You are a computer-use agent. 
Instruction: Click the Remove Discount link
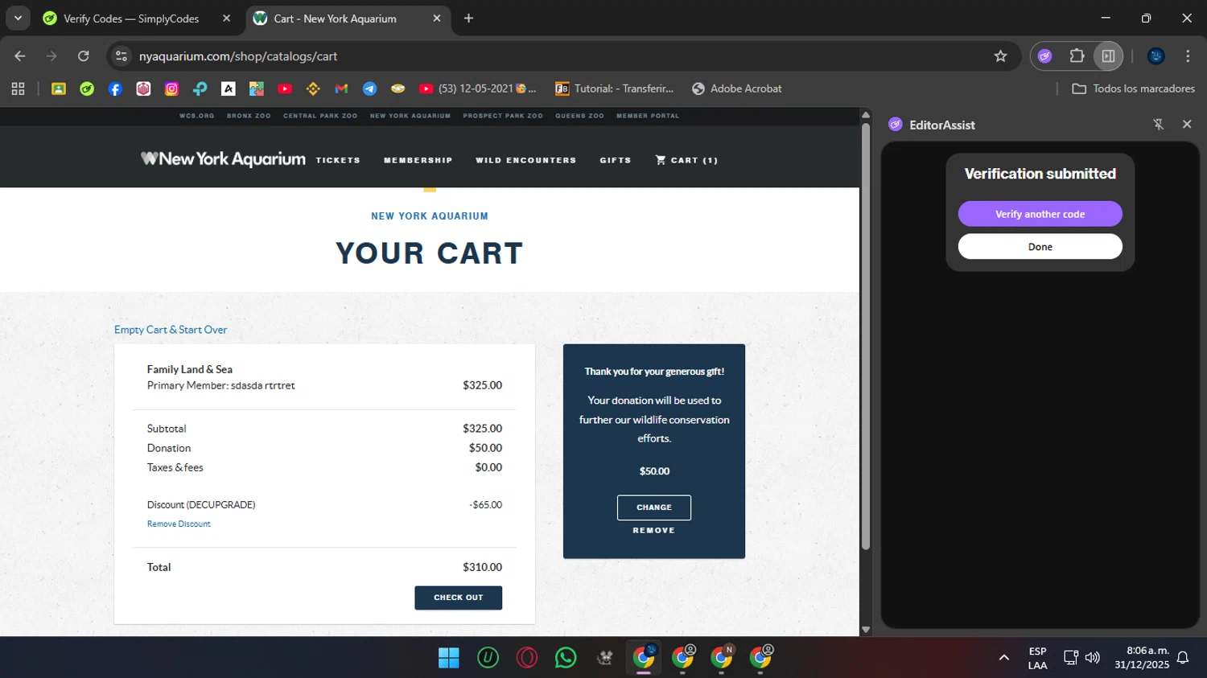point(179,524)
